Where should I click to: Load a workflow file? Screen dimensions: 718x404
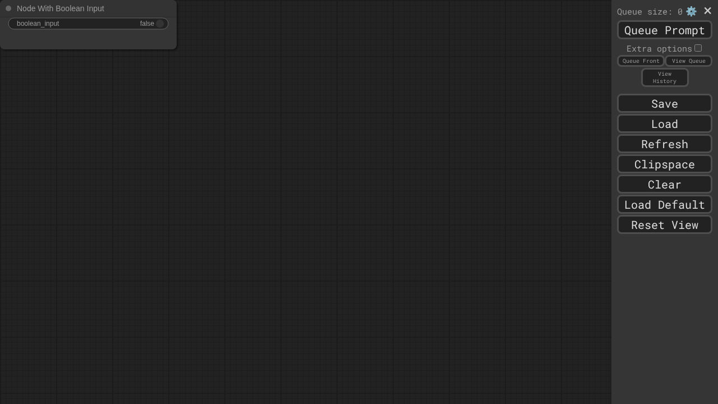tap(665, 124)
